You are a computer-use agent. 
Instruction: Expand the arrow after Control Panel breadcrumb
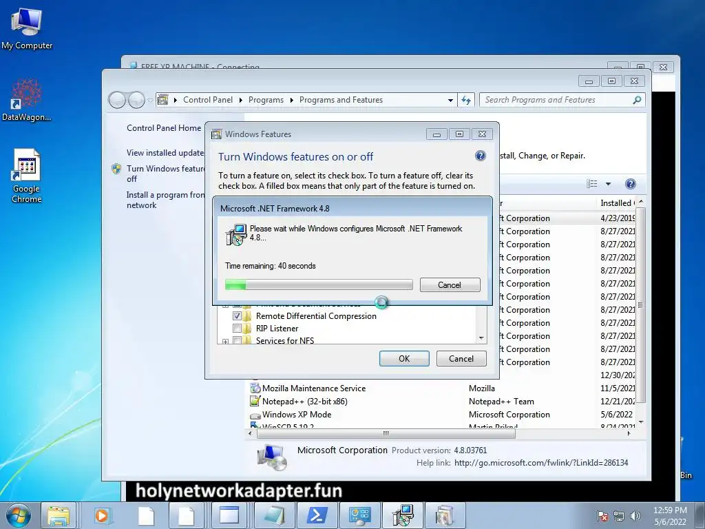tap(240, 100)
